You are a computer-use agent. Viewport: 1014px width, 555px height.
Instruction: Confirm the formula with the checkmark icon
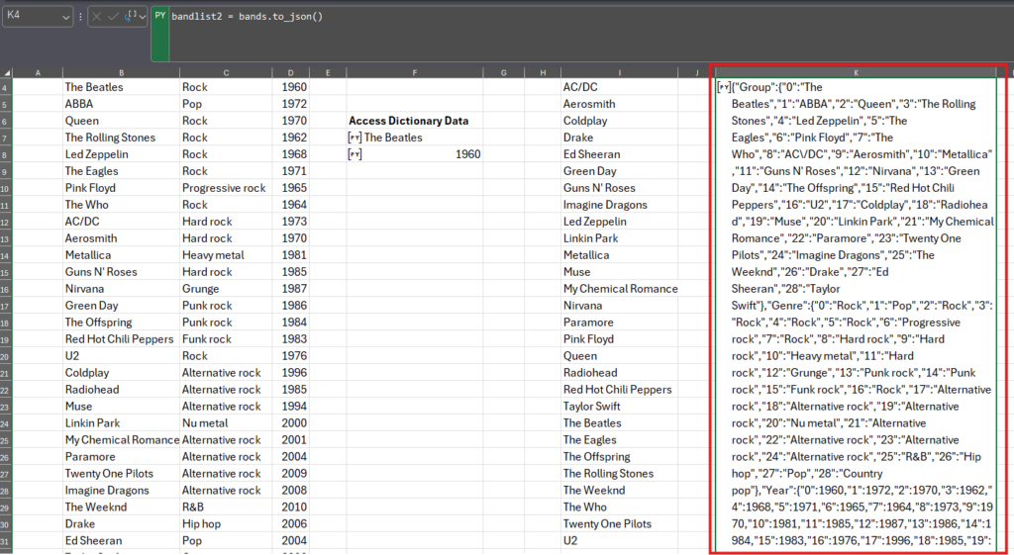pos(113,16)
